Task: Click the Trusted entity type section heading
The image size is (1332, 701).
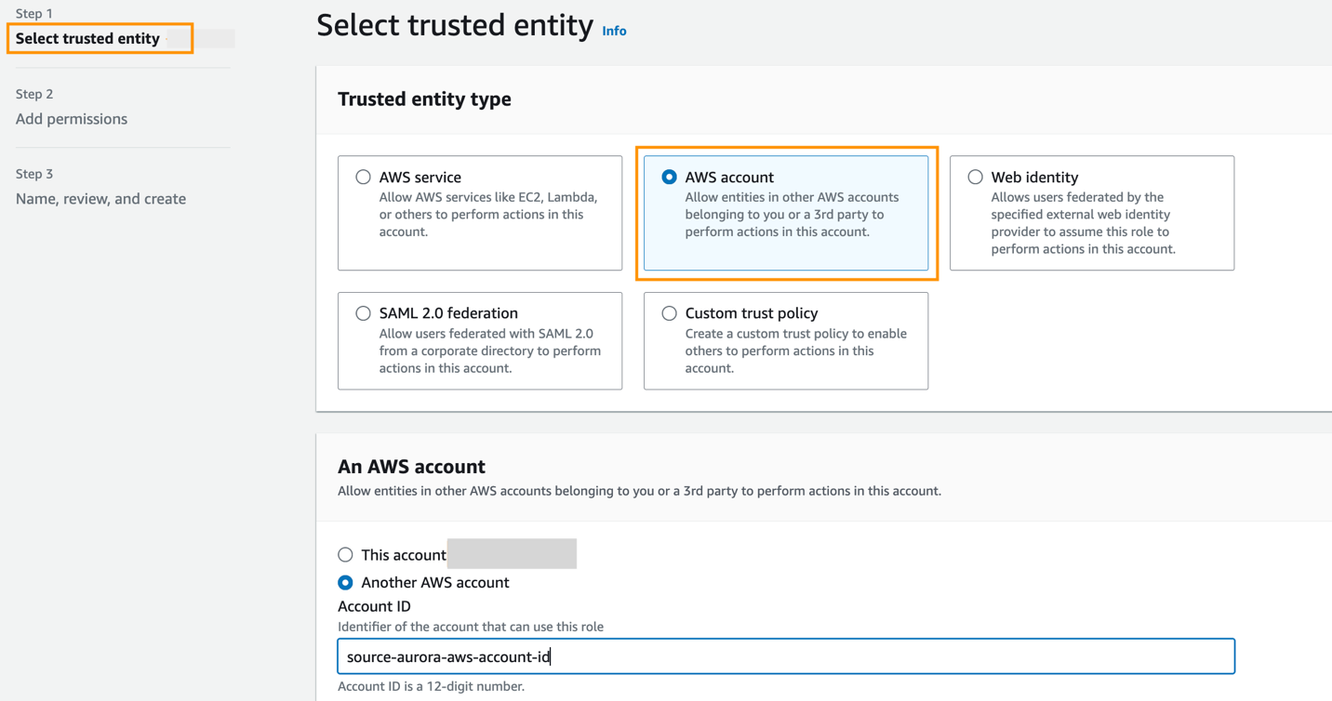Action: [424, 99]
